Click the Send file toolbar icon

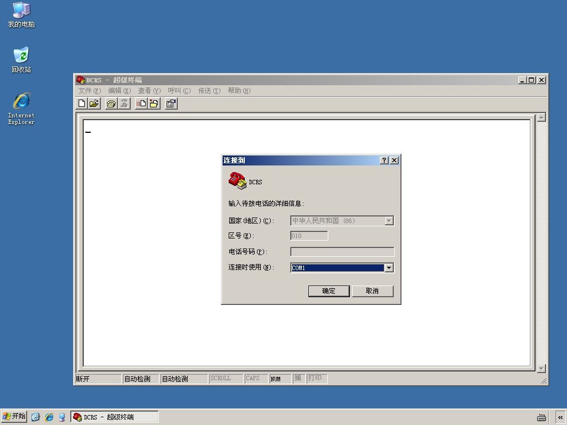[x=141, y=103]
